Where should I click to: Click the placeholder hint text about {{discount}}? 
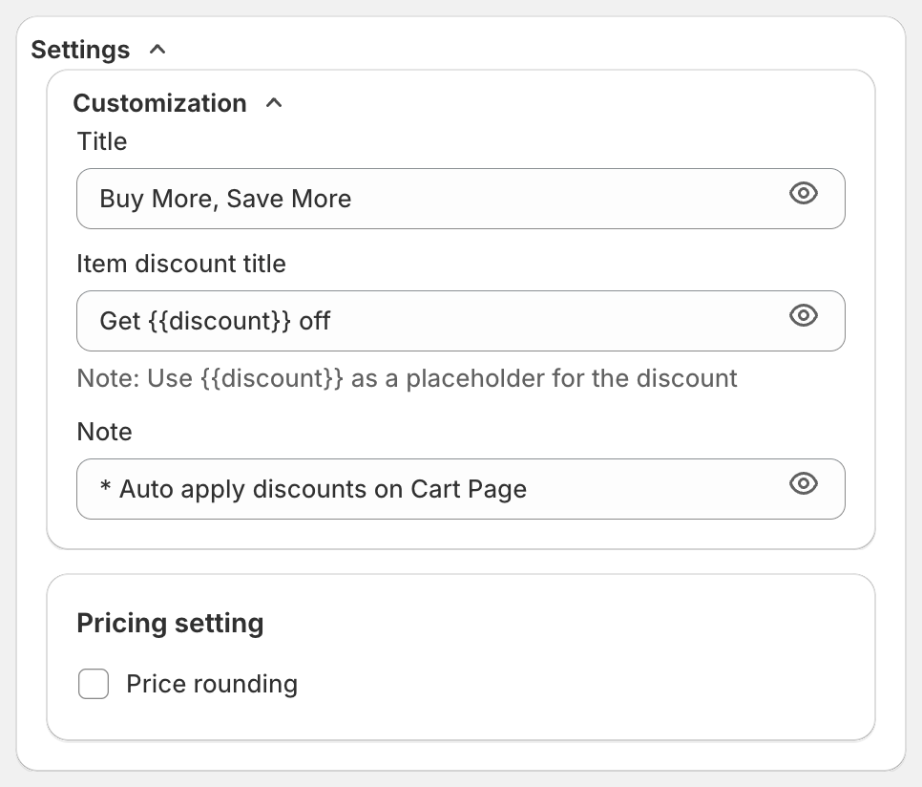407,378
